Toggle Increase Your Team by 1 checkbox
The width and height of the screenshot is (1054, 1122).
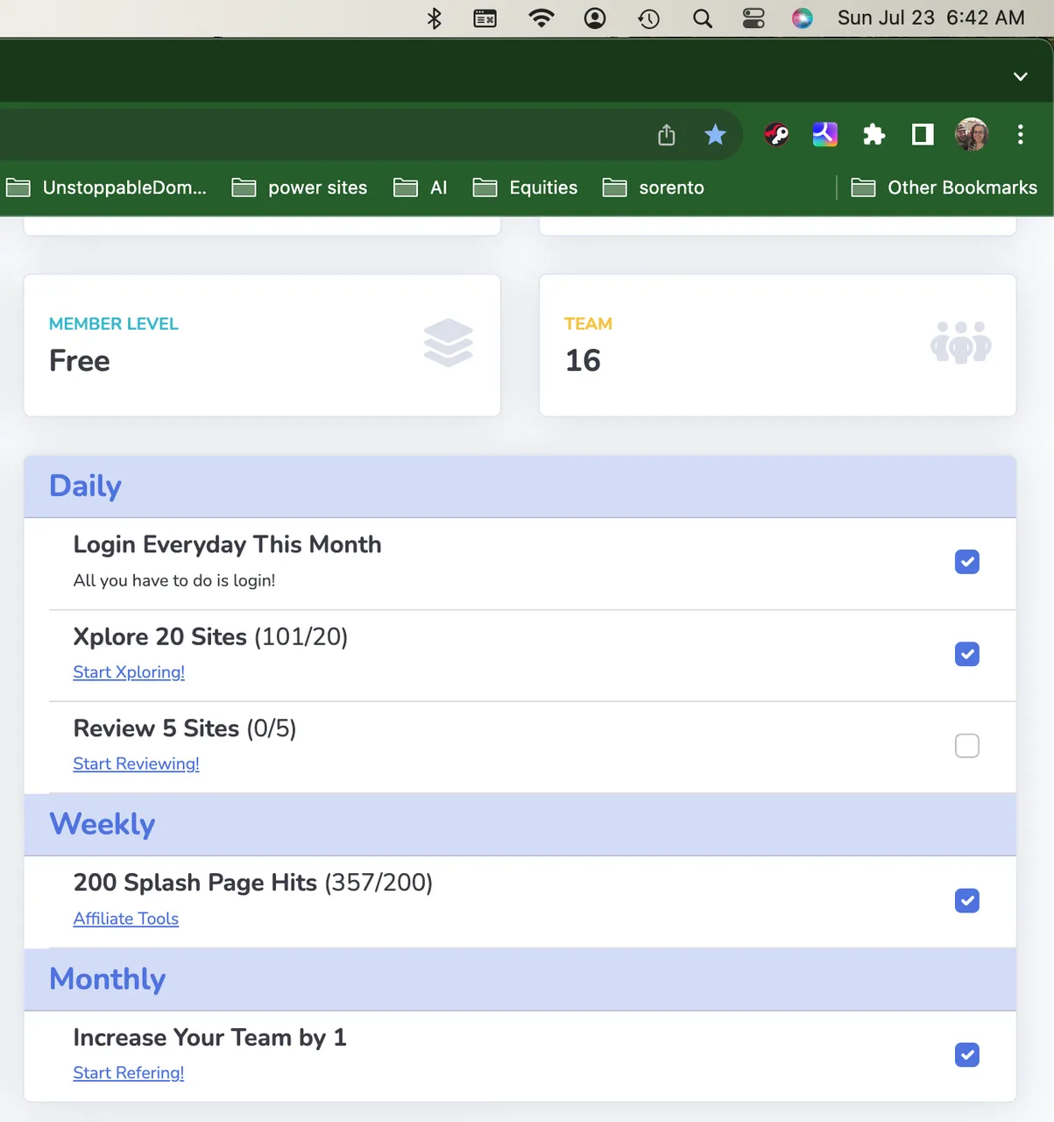point(966,1055)
